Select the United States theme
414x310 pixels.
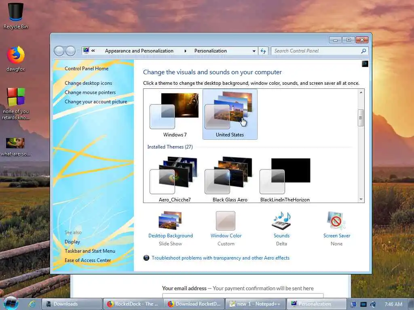230,114
